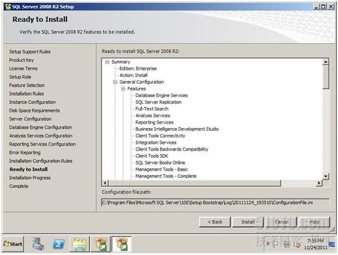338x255 pixels.
Task: Collapse the General Configuration node
Action: (x=115, y=82)
